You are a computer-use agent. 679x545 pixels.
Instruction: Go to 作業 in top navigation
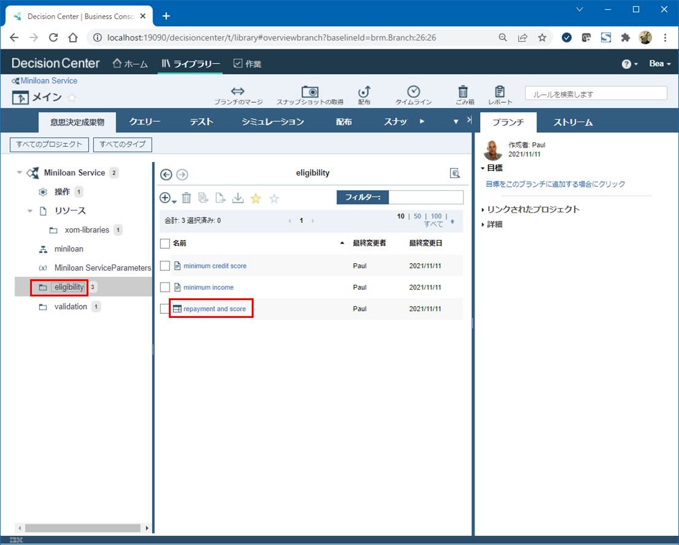pyautogui.click(x=247, y=64)
